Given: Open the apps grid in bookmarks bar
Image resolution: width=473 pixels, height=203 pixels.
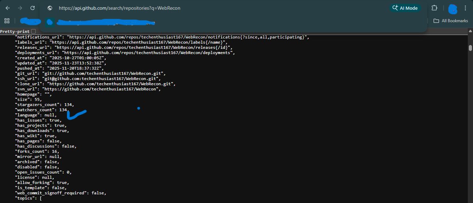Looking at the screenshot, I should click(x=7, y=21).
